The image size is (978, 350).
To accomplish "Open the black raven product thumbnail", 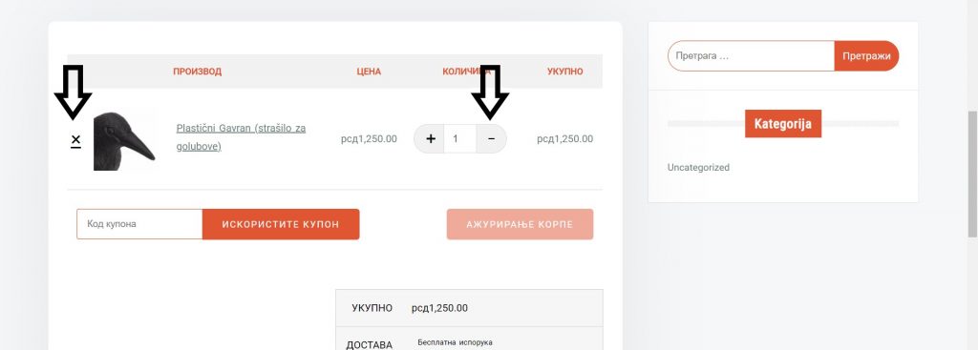I will pos(124,141).
